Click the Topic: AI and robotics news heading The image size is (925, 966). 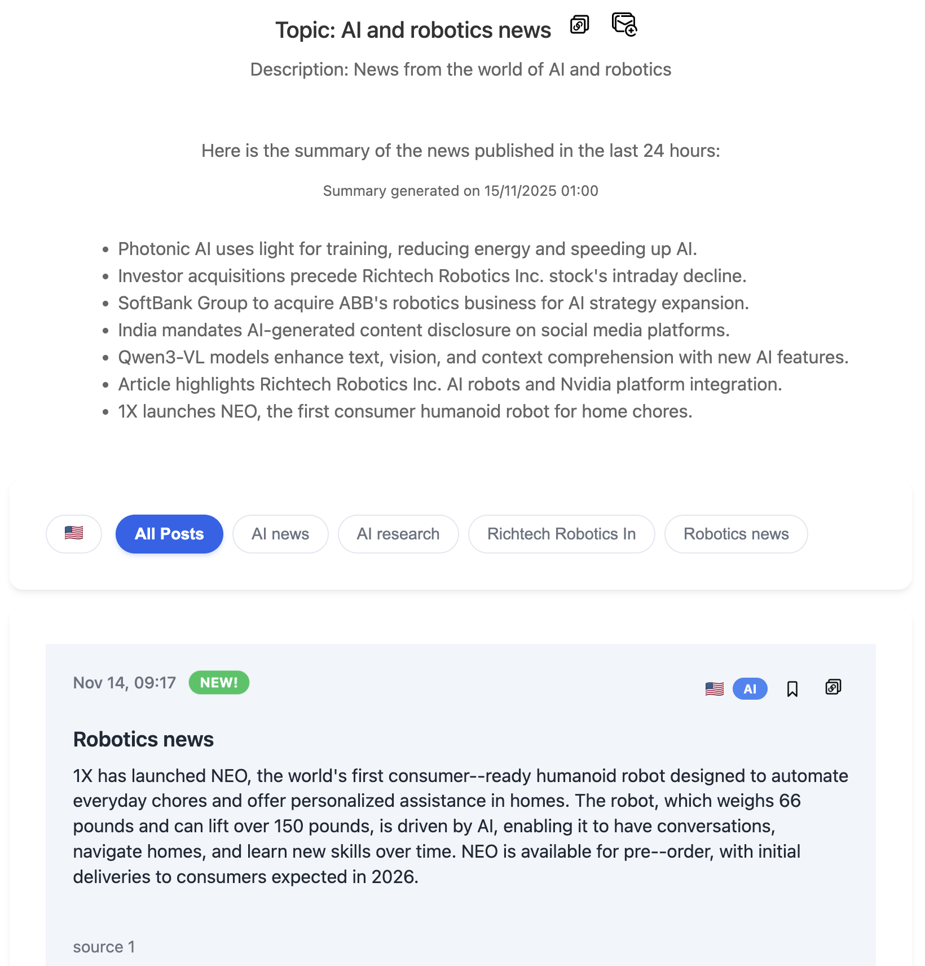coord(413,30)
